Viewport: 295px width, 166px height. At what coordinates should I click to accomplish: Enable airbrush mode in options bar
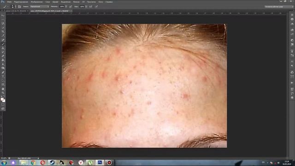91,6
